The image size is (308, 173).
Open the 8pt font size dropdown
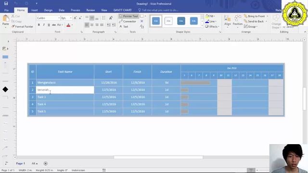tap(66, 18)
